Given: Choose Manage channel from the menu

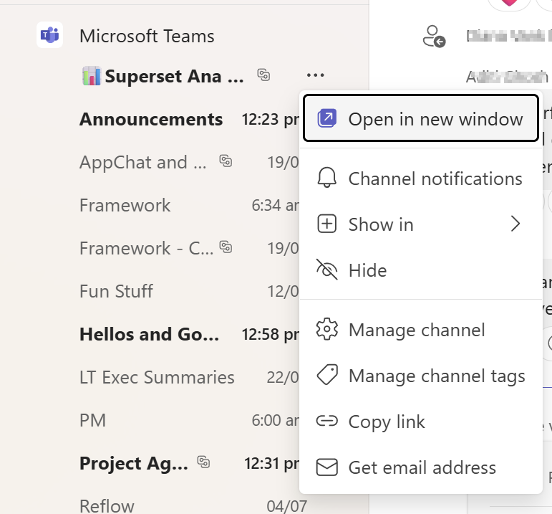Looking at the screenshot, I should [x=421, y=330].
